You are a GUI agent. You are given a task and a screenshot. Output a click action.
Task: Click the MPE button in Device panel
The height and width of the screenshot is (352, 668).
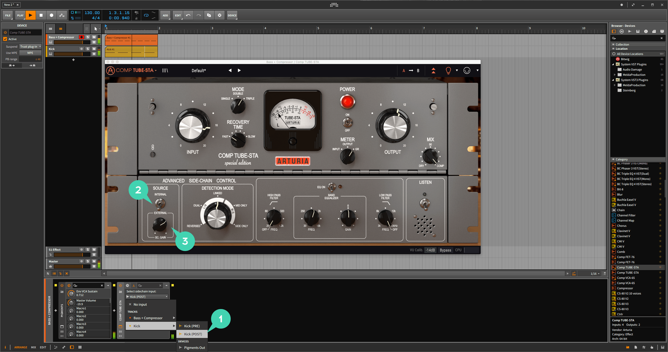(30, 53)
